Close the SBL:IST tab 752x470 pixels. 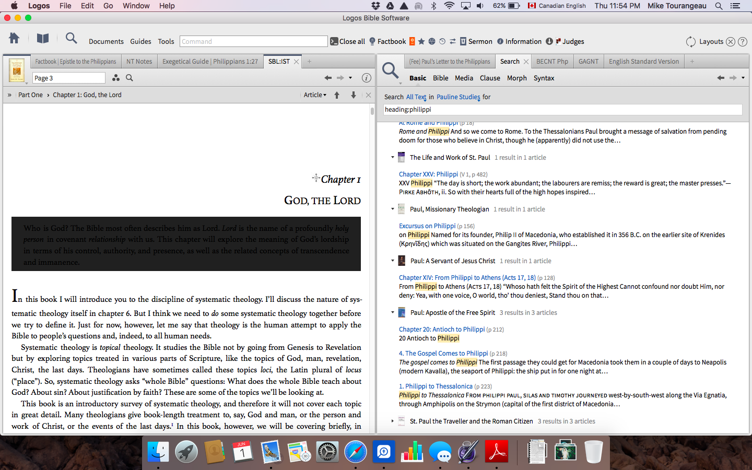pos(296,62)
